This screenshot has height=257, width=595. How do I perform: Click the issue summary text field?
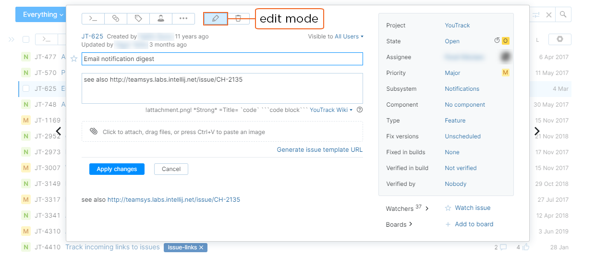pos(222,59)
